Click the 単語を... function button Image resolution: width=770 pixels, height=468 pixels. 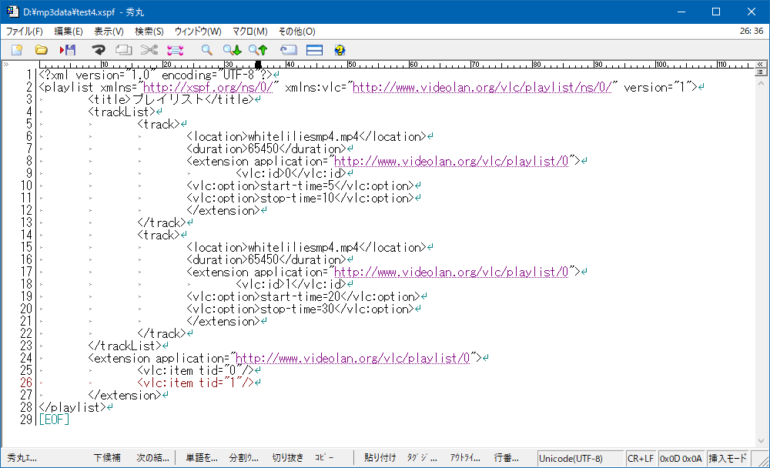(201, 458)
